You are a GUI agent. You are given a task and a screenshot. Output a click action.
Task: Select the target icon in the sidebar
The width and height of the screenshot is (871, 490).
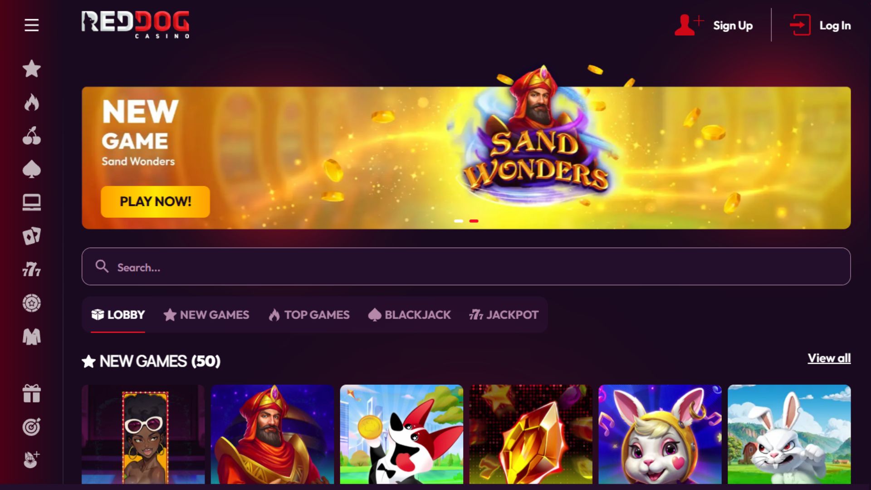pos(31,427)
